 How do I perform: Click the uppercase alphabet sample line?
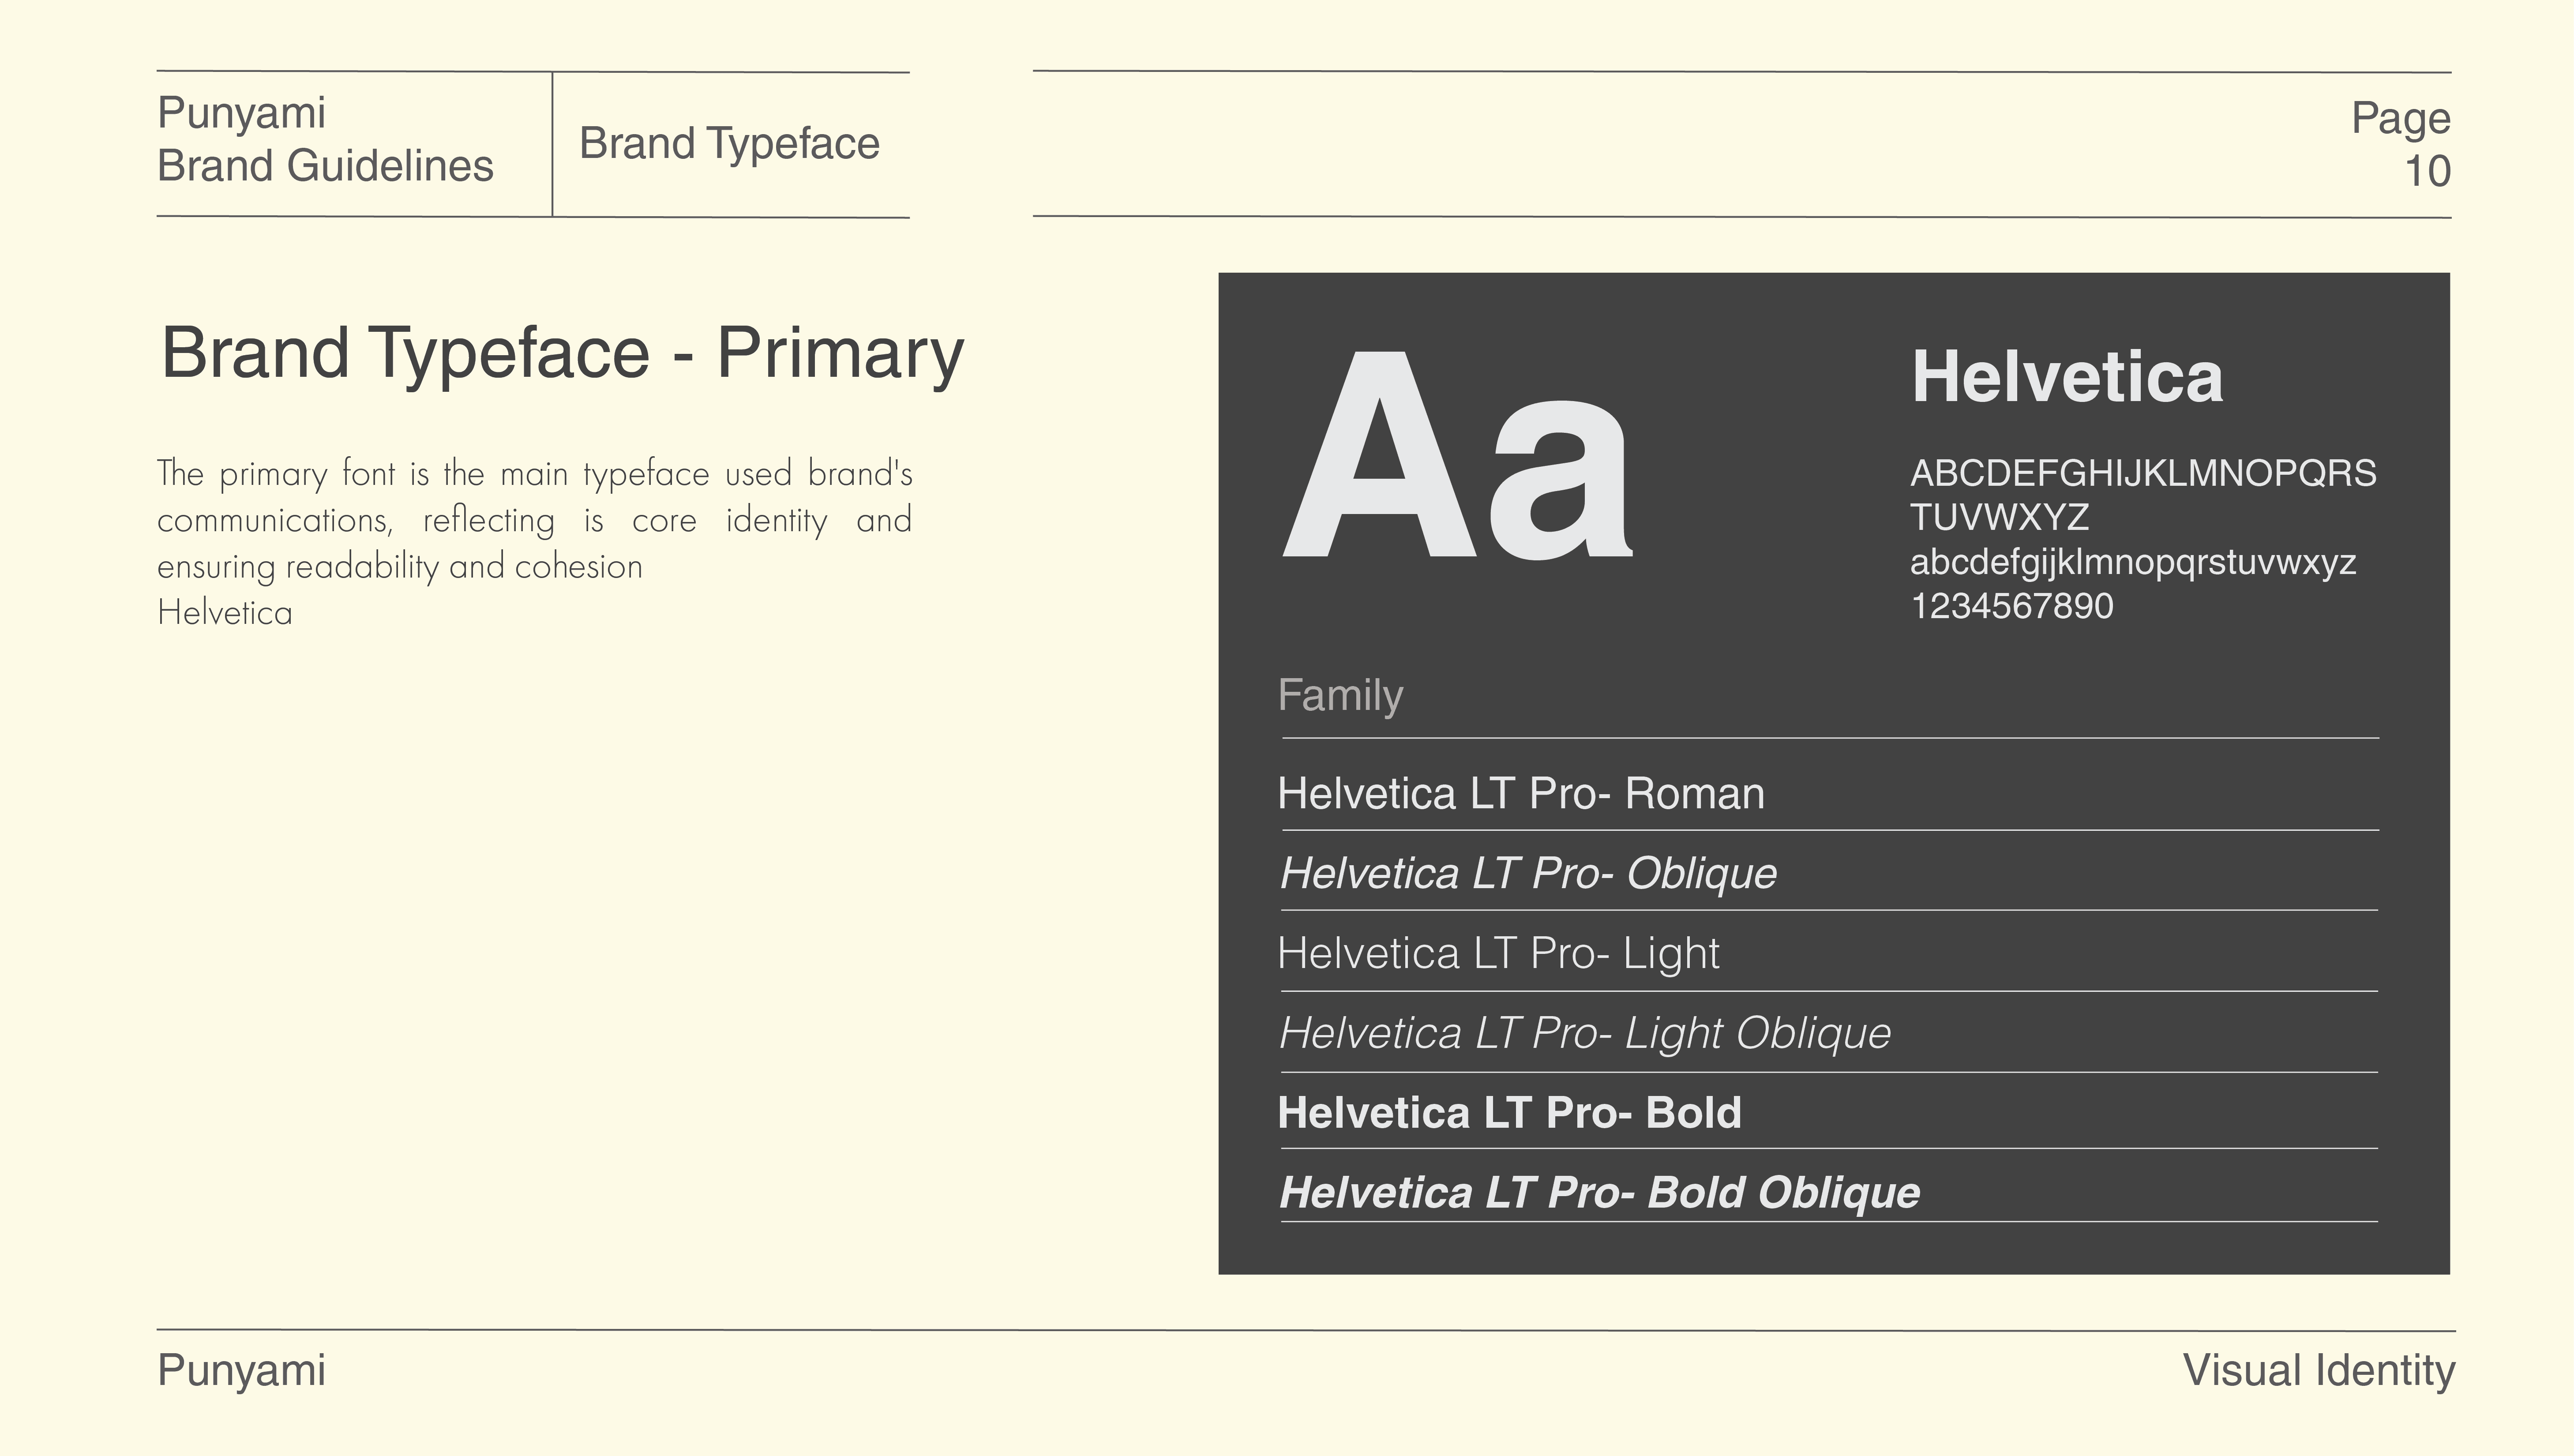tap(2142, 474)
